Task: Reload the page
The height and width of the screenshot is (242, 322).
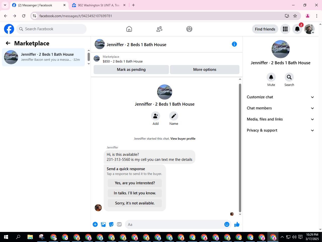Action: pyautogui.click(x=24, y=16)
